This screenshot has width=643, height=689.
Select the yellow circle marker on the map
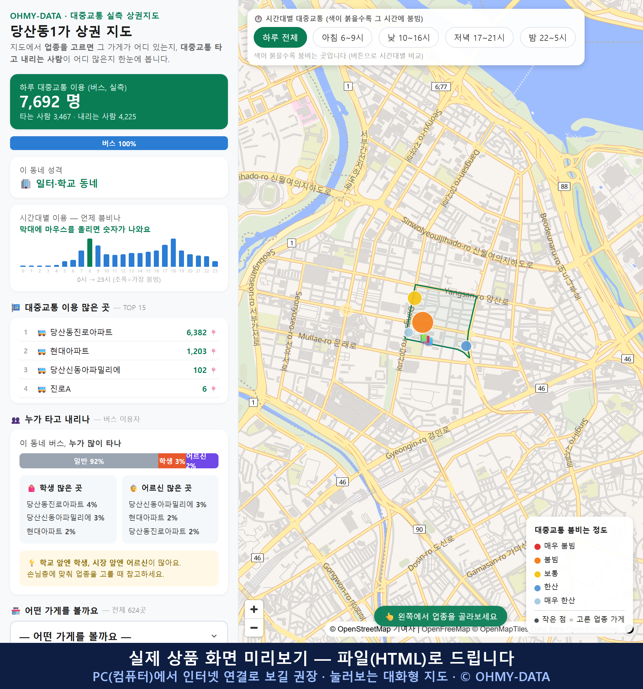coord(414,298)
